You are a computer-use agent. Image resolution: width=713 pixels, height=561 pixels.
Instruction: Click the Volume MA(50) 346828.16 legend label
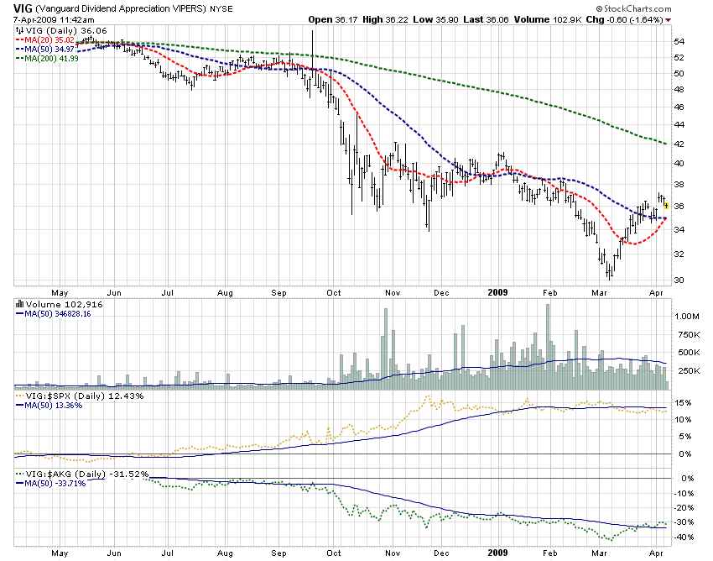(57, 314)
